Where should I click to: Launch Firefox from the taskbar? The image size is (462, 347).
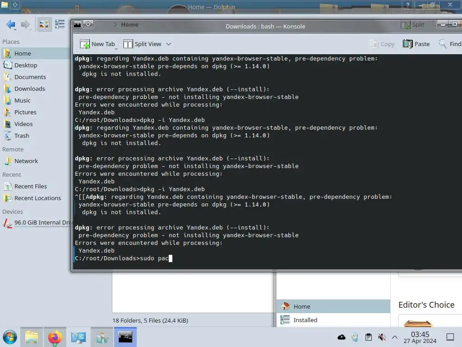(x=55, y=337)
